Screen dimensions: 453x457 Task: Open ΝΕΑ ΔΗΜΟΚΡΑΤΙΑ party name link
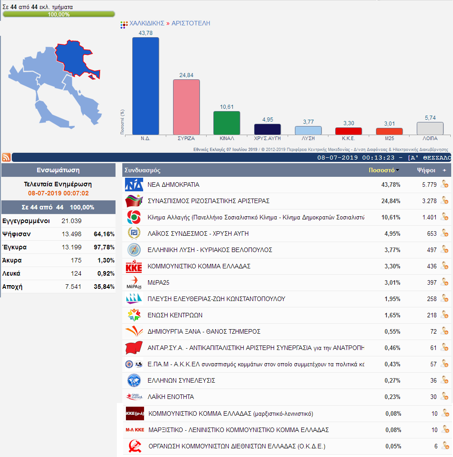(173, 185)
